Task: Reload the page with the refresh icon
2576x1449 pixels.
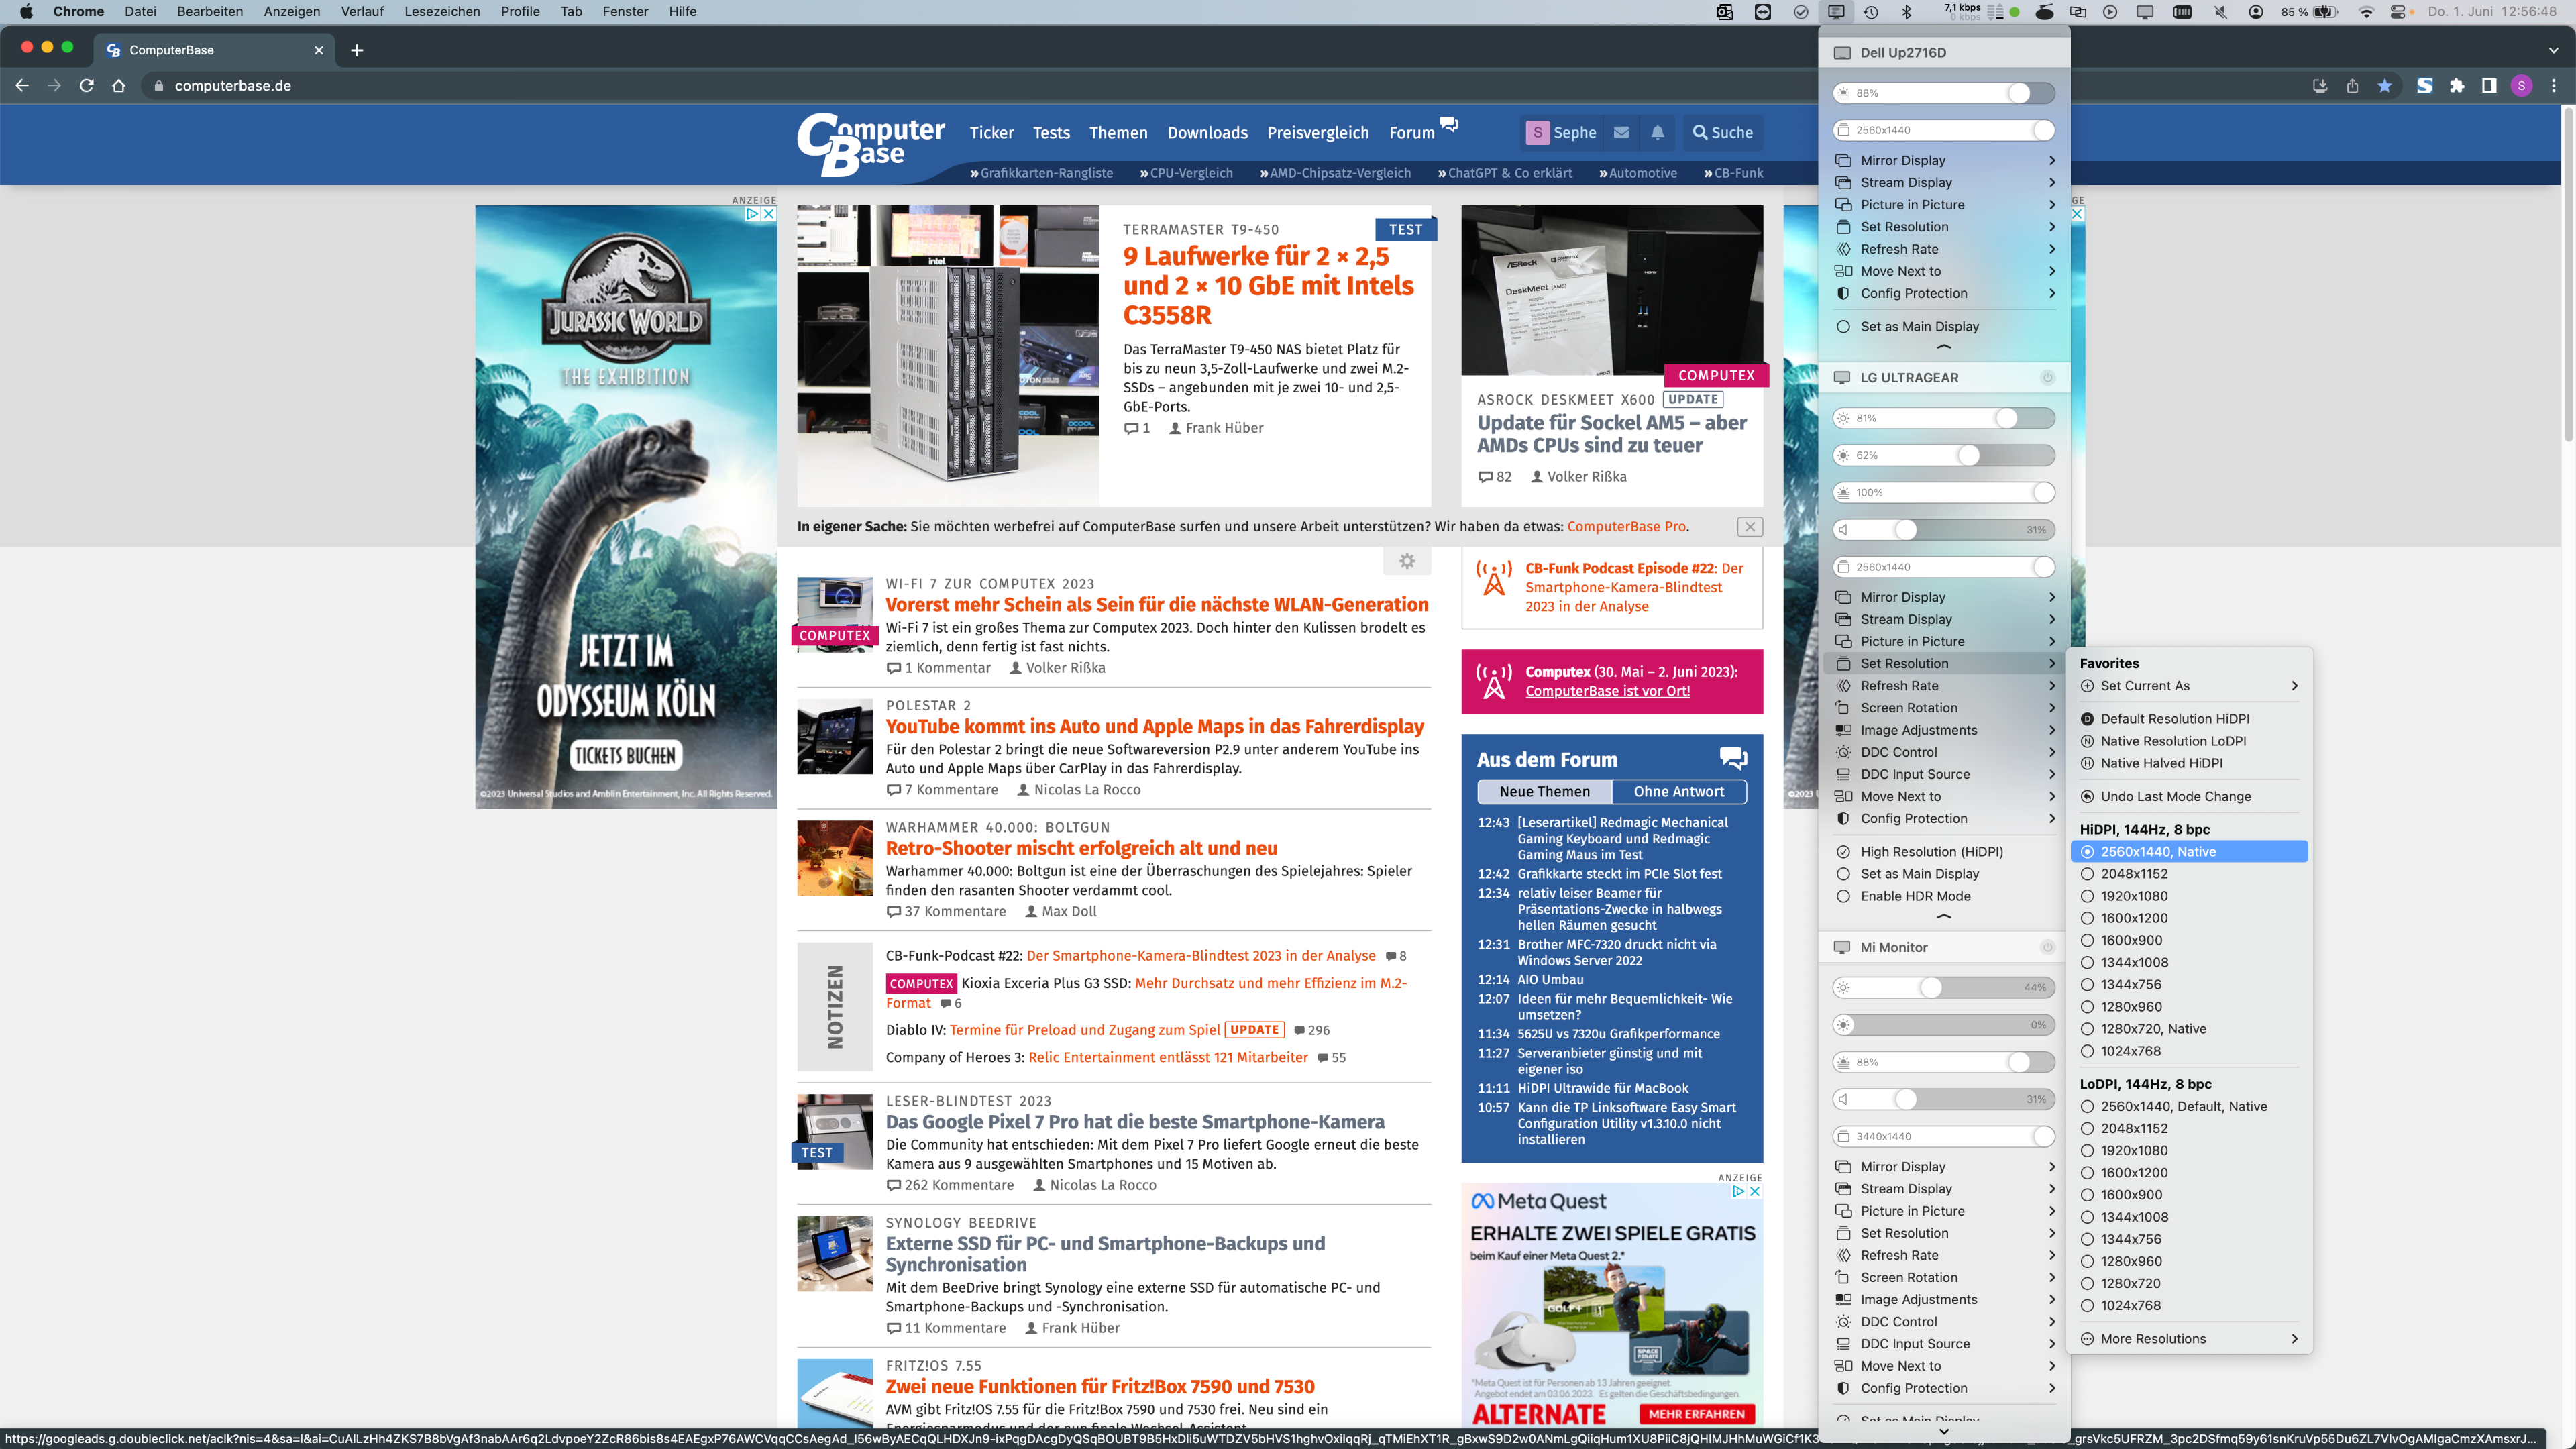Action: pyautogui.click(x=87, y=86)
